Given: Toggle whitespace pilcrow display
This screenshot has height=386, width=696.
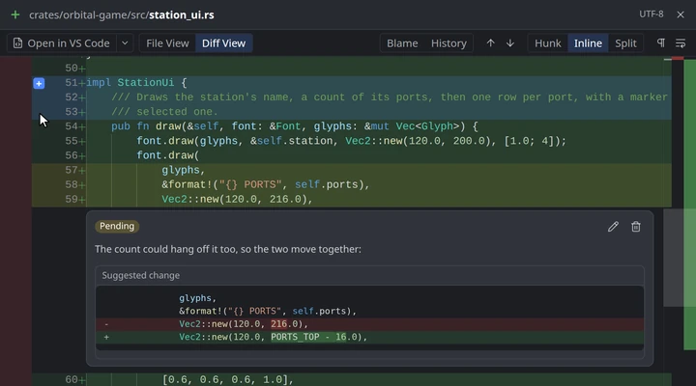Looking at the screenshot, I should pos(661,43).
